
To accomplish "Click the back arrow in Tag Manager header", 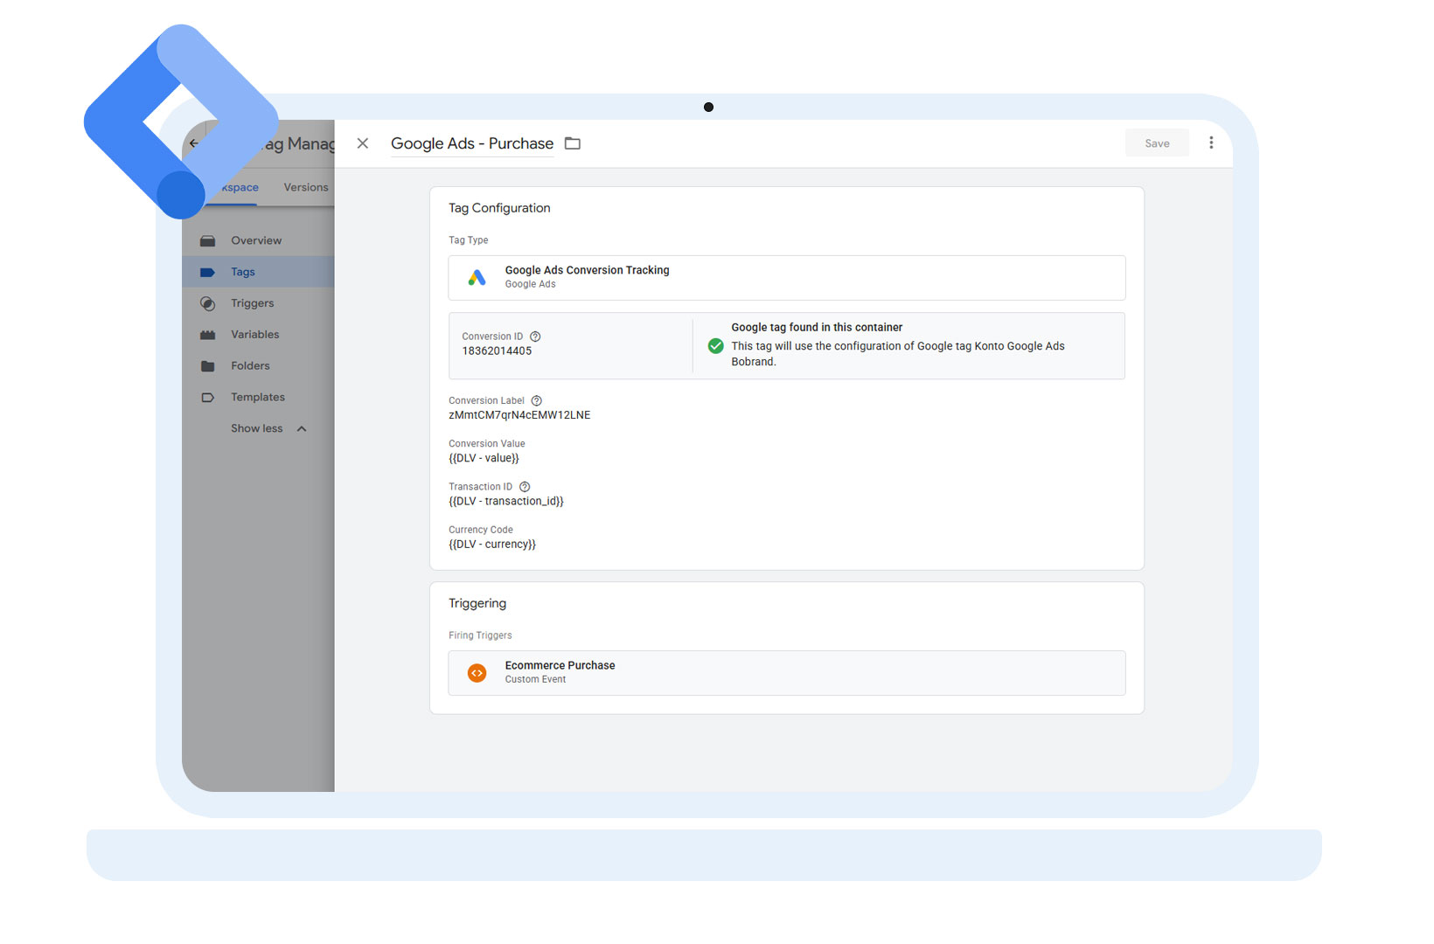I will coord(194,143).
